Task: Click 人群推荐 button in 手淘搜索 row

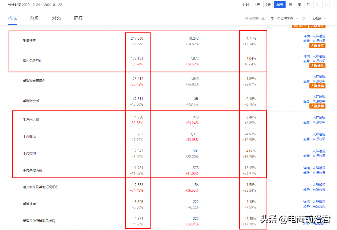Action: [317, 46]
